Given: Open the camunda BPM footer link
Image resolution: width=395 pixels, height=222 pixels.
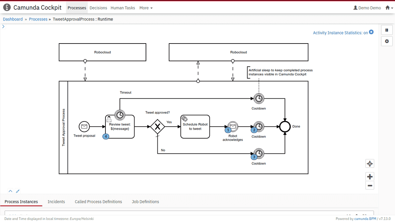Looking at the screenshot, I should pyautogui.click(x=365, y=219).
